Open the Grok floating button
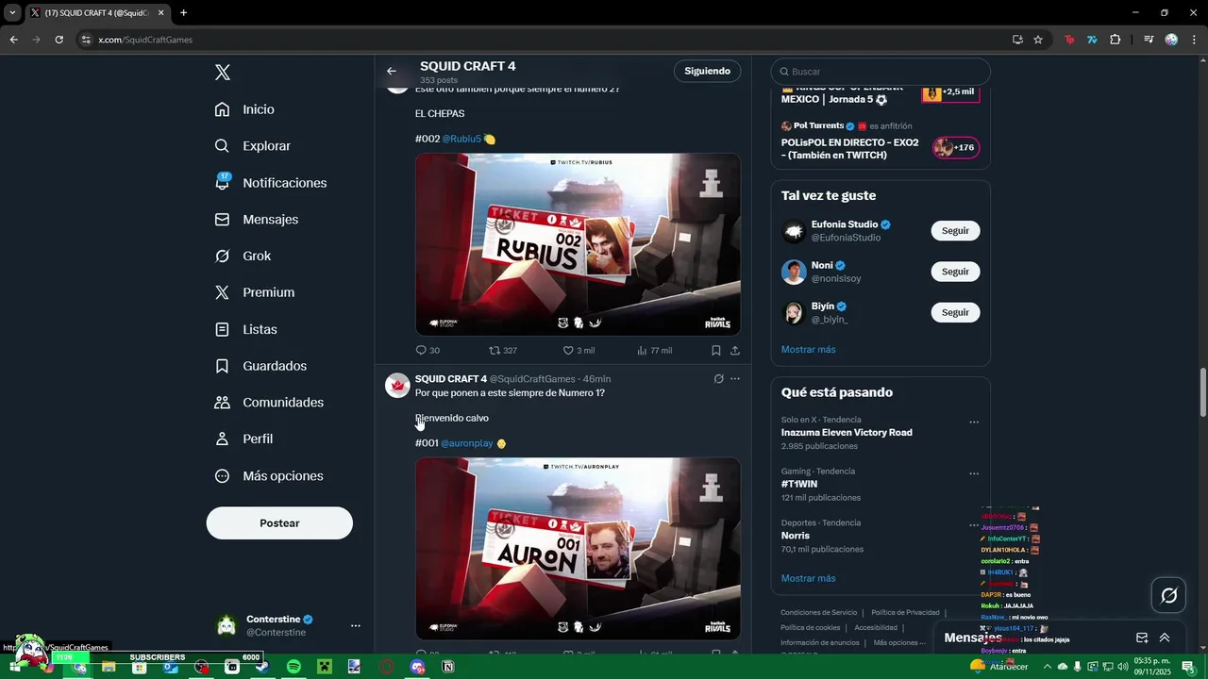The height and width of the screenshot is (679, 1208). click(1168, 595)
